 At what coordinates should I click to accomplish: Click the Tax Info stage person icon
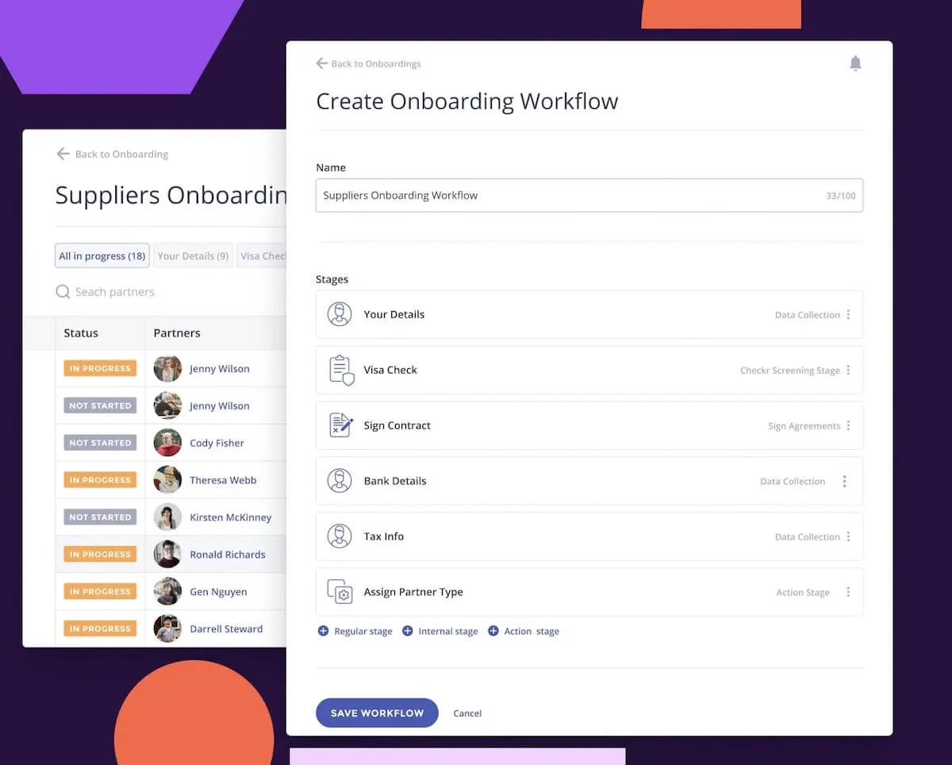point(340,536)
